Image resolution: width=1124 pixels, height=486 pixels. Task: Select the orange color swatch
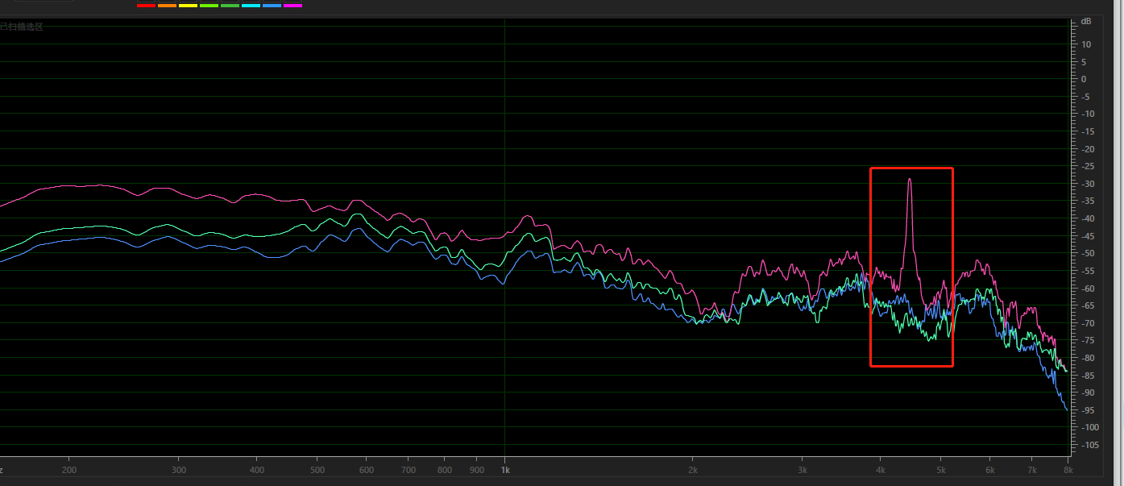[167, 6]
